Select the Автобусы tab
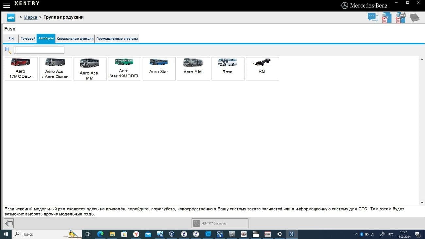The image size is (425, 239). point(46,38)
